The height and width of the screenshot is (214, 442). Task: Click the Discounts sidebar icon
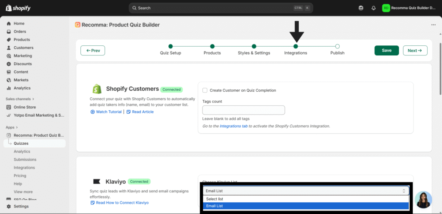pyautogui.click(x=9, y=64)
